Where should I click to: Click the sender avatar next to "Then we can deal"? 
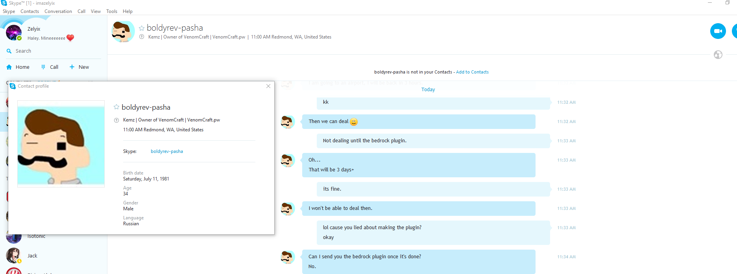coord(288,121)
